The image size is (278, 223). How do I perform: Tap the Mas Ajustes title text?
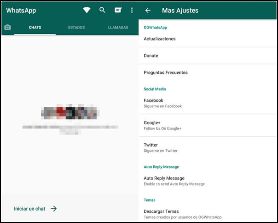pyautogui.click(x=180, y=11)
